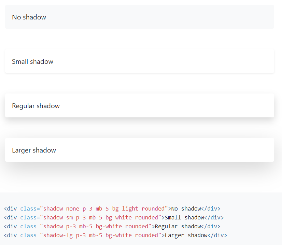This screenshot has height=245, width=282.
Task: Click closing </div> tag on first code line
Action: (x=211, y=208)
